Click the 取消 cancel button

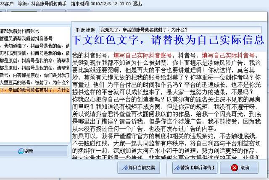coord(239,168)
